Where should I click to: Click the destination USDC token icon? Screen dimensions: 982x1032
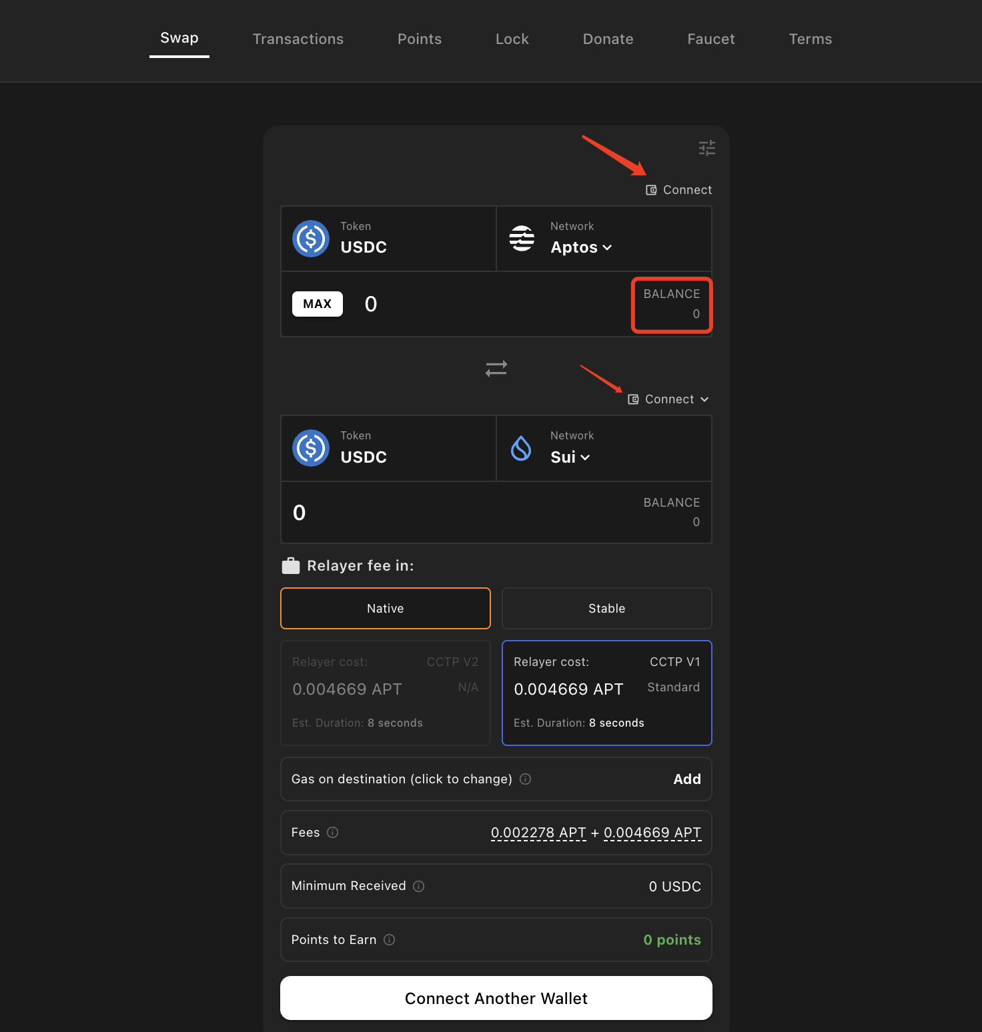(311, 448)
